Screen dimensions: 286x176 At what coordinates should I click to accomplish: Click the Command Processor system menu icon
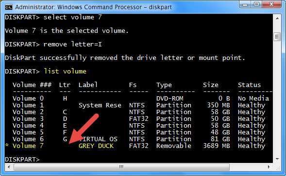click(9, 7)
